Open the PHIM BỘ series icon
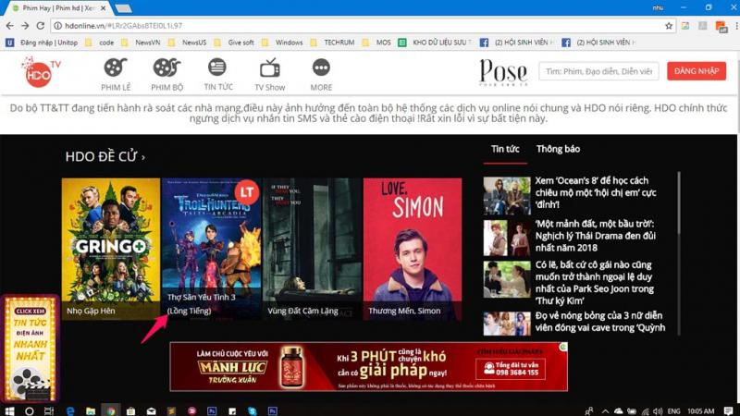Viewport: 740px width, 416px height. [166, 67]
